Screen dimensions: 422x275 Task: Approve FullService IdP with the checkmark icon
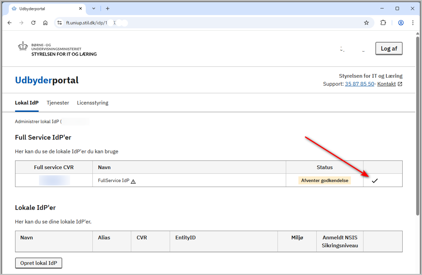[375, 181]
